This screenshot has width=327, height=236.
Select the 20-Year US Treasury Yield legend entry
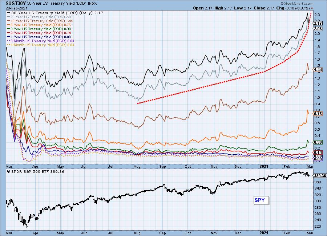coord(40,17)
